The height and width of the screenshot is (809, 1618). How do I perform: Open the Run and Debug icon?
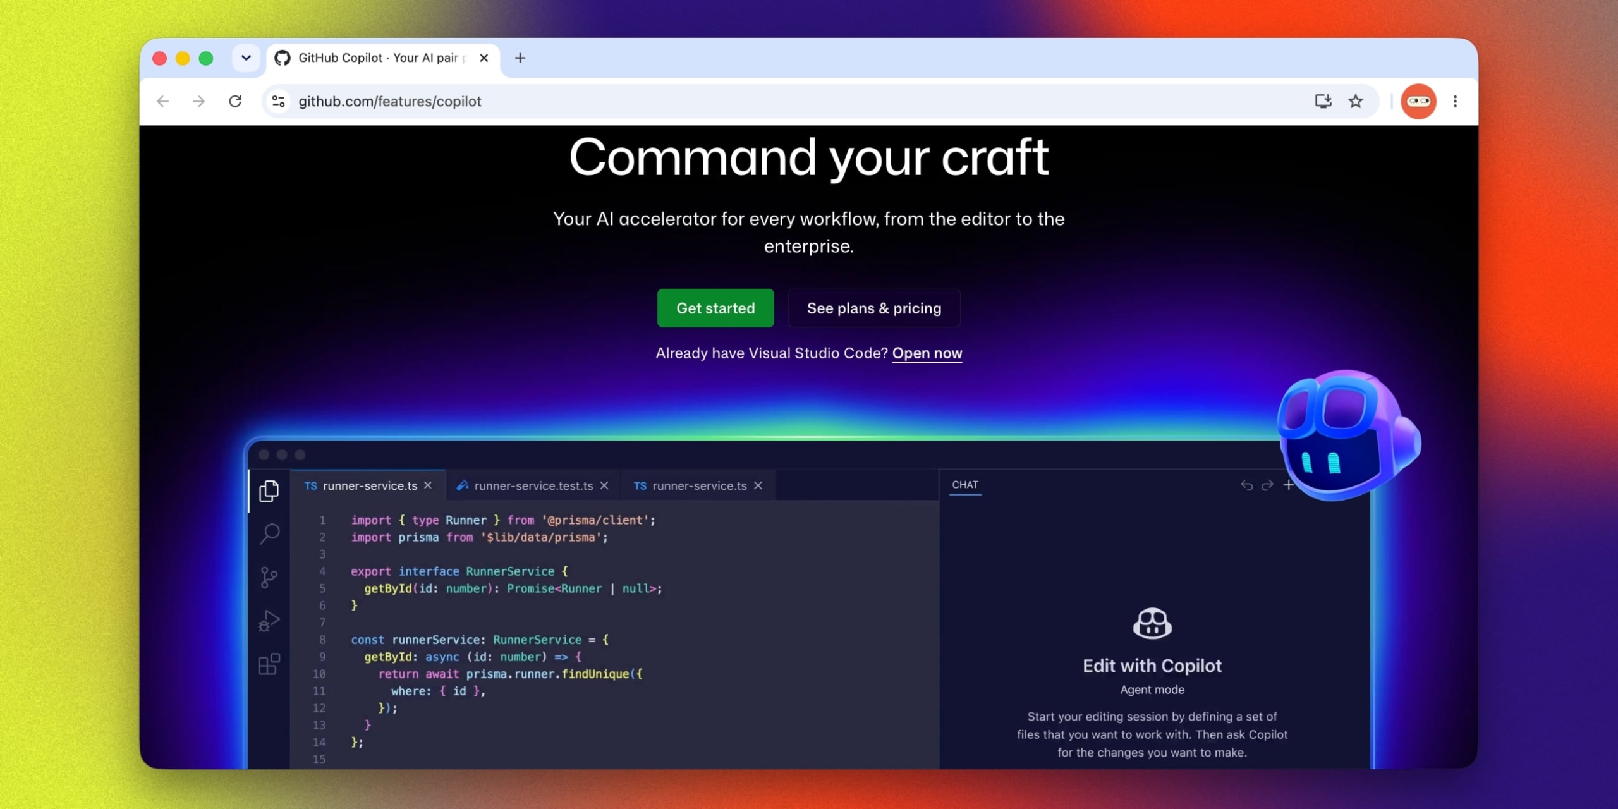[x=269, y=621]
